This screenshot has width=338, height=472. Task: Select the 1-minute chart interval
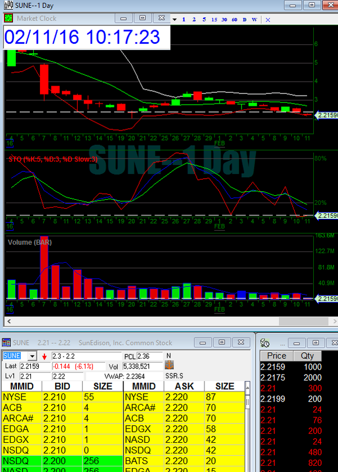[184, 20]
